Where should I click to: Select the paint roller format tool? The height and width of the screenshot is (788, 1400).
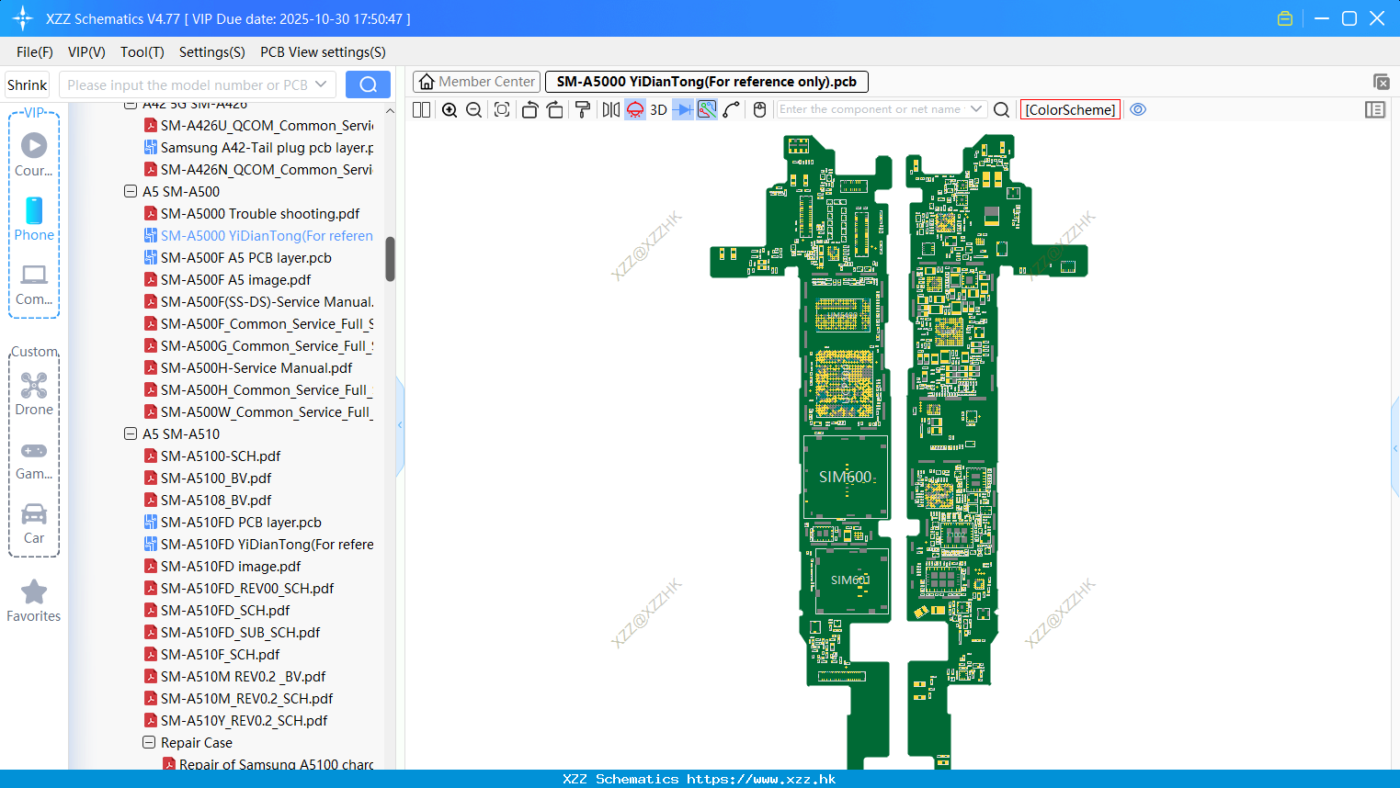point(583,110)
